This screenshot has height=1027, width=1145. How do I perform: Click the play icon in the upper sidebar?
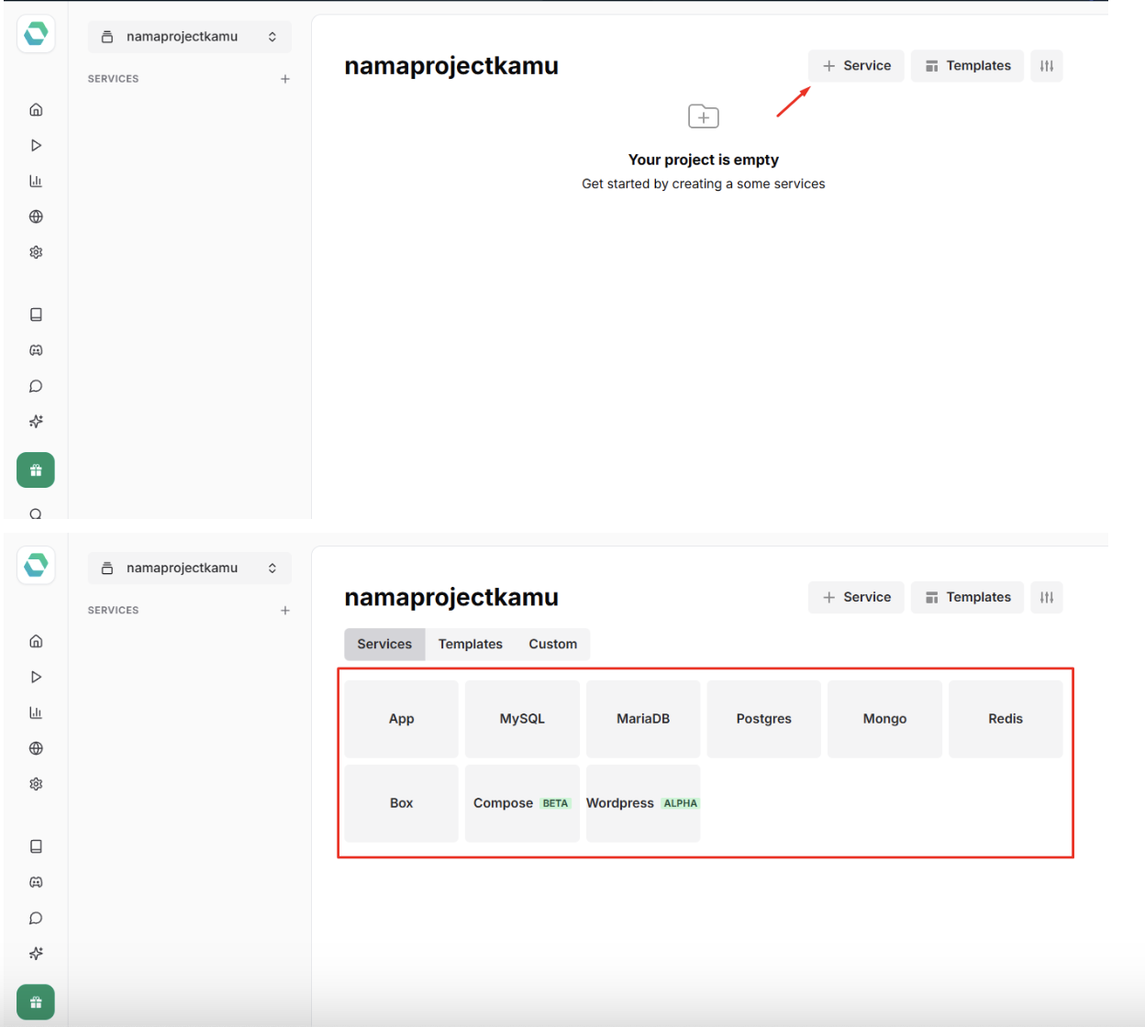[x=36, y=146]
